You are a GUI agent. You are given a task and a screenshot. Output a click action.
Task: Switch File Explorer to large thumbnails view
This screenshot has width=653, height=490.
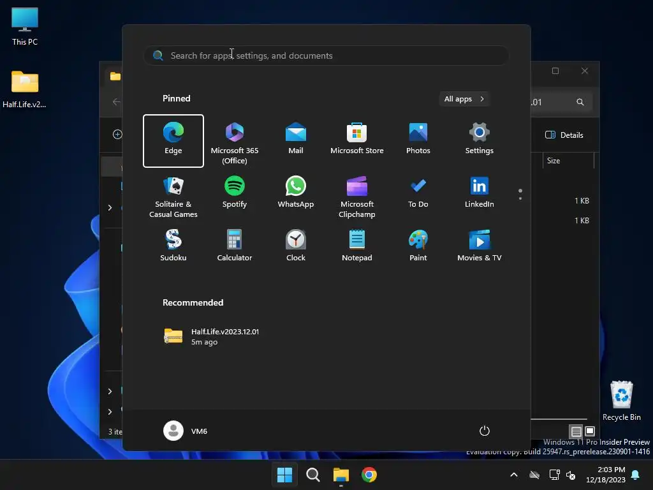(590, 431)
